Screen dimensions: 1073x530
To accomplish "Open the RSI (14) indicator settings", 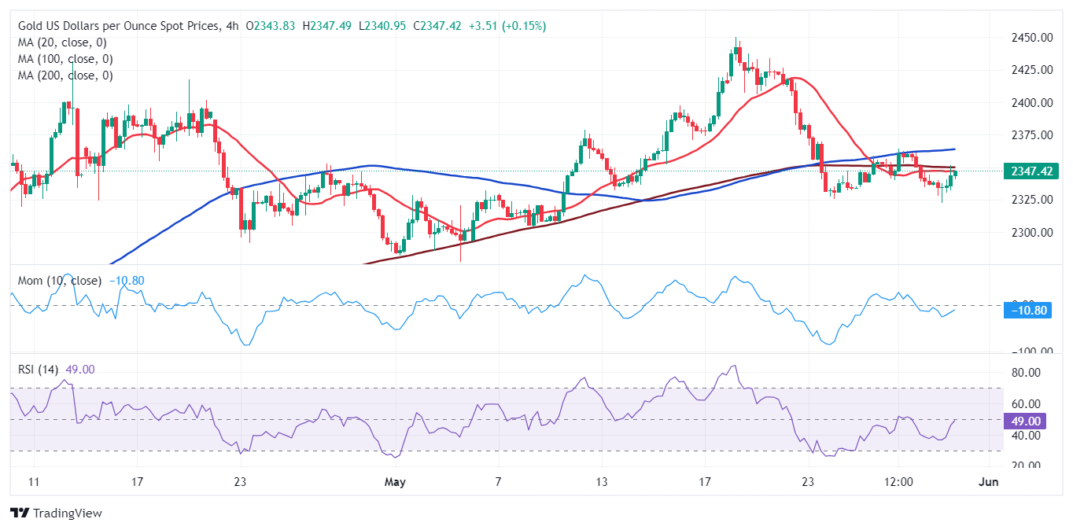I will 37,368.
